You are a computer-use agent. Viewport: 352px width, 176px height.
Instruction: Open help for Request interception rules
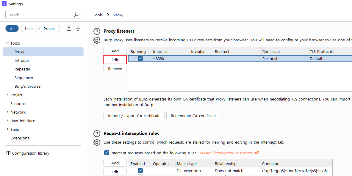tap(97, 133)
